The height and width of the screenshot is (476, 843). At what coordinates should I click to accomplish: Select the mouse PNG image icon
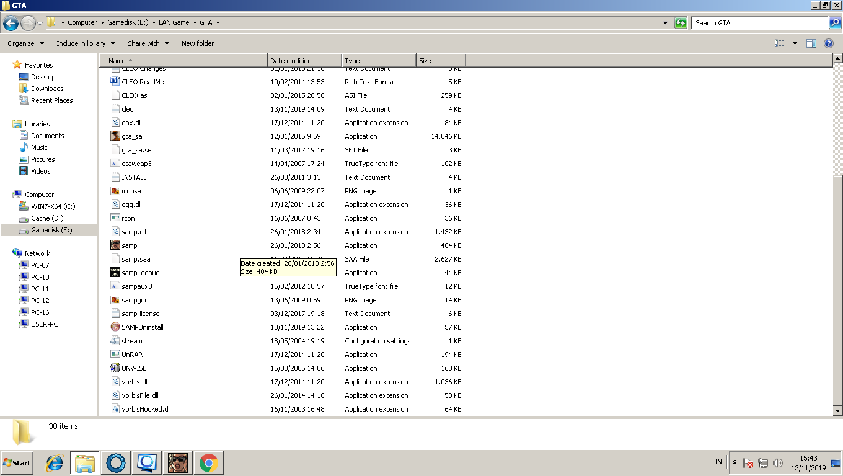click(115, 191)
